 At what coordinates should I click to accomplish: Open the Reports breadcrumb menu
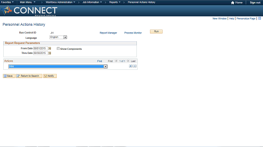[x=115, y=2]
